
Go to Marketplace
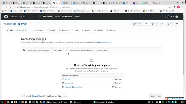(67, 17)
